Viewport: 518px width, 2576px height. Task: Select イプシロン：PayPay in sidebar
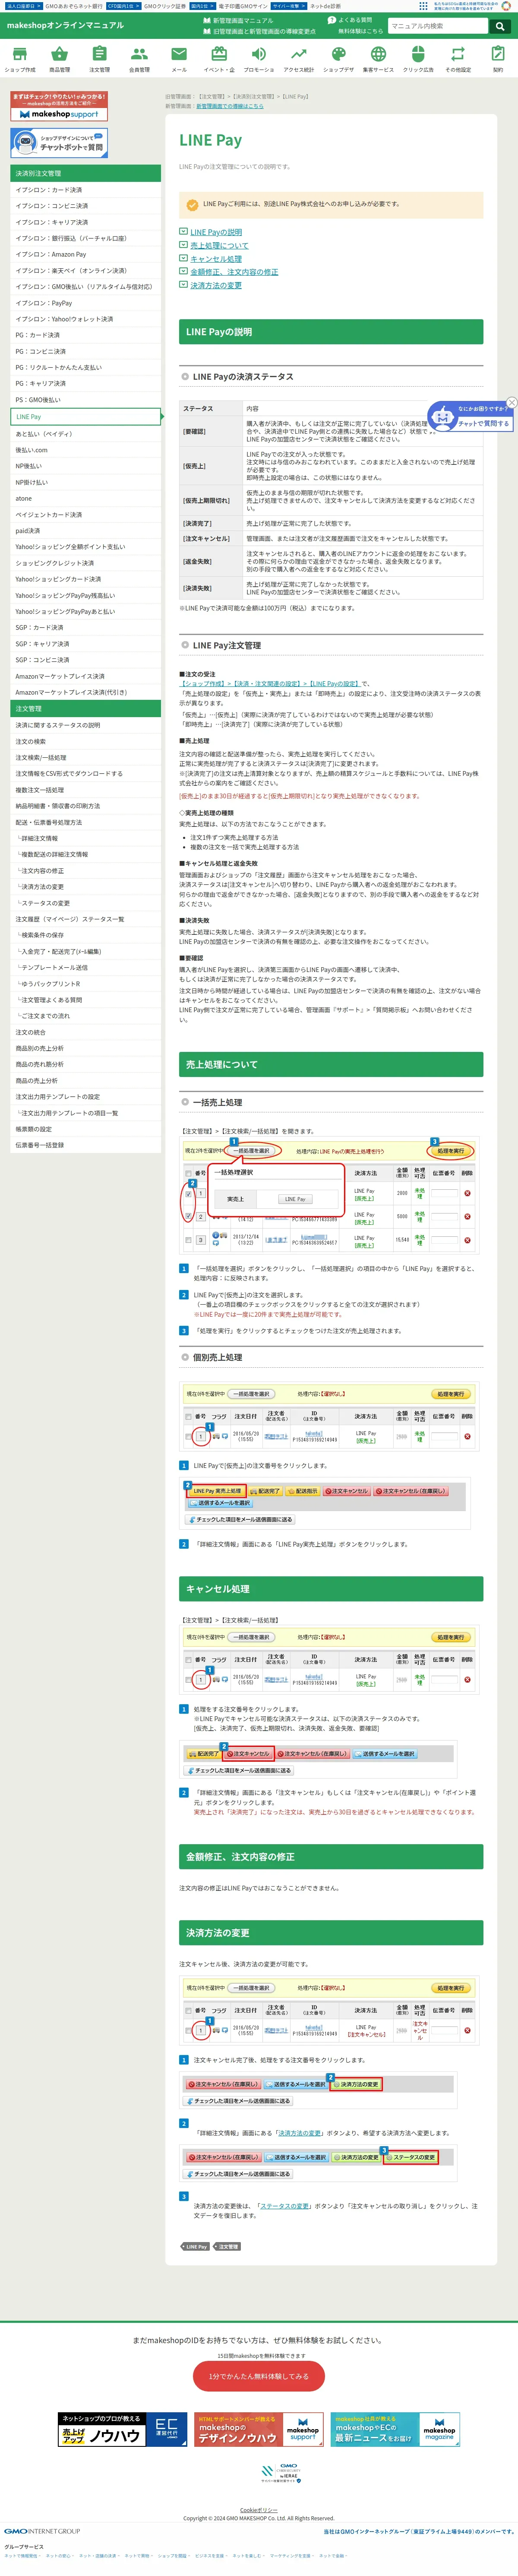pyautogui.click(x=85, y=303)
